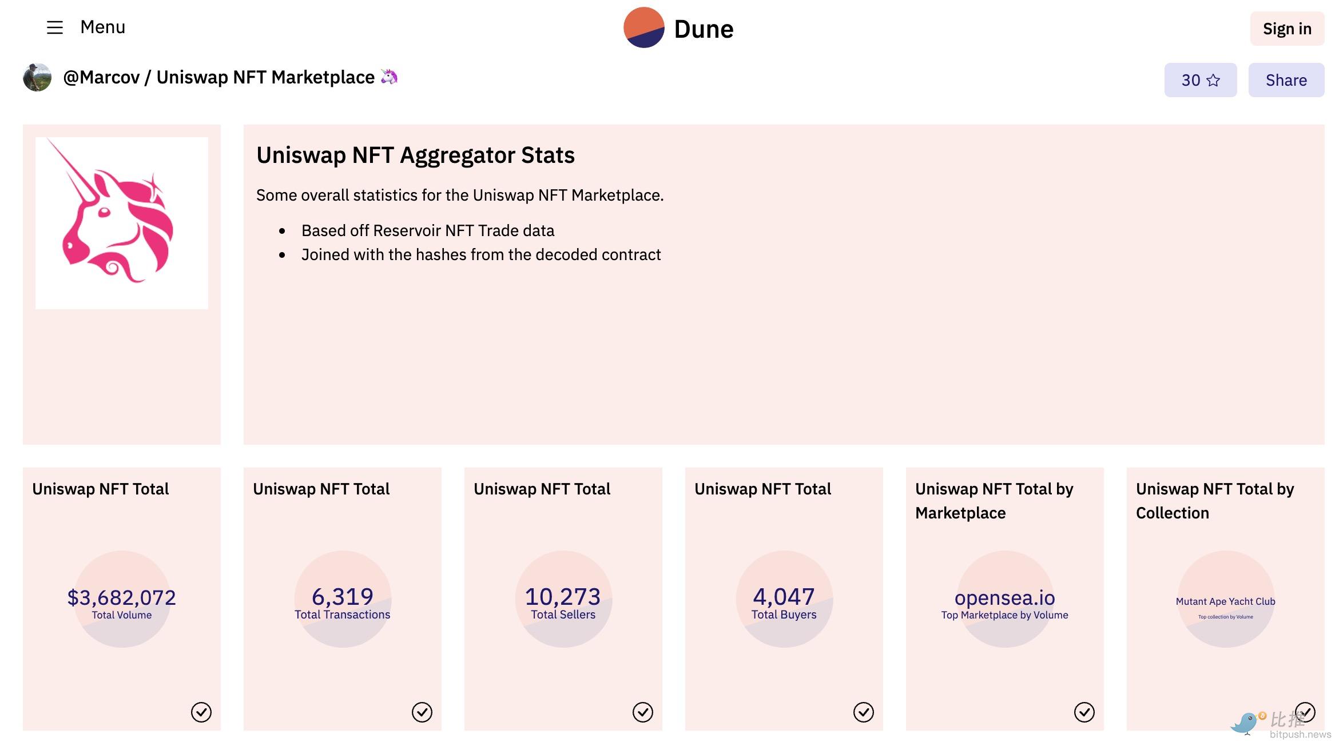The width and height of the screenshot is (1343, 750).
Task: Click the opensea.io top marketplace value
Action: [1004, 597]
